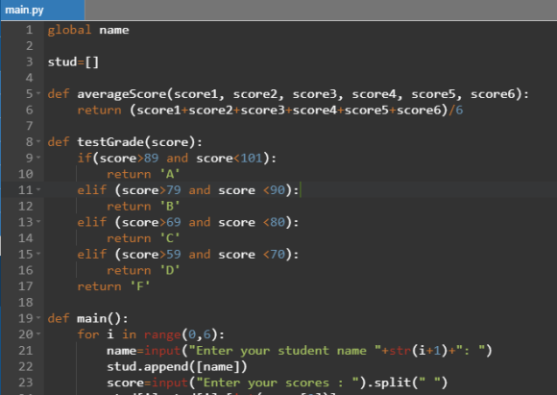Collapse the elif fold arrow on line 11
This screenshot has width=557, height=395.
click(38, 190)
